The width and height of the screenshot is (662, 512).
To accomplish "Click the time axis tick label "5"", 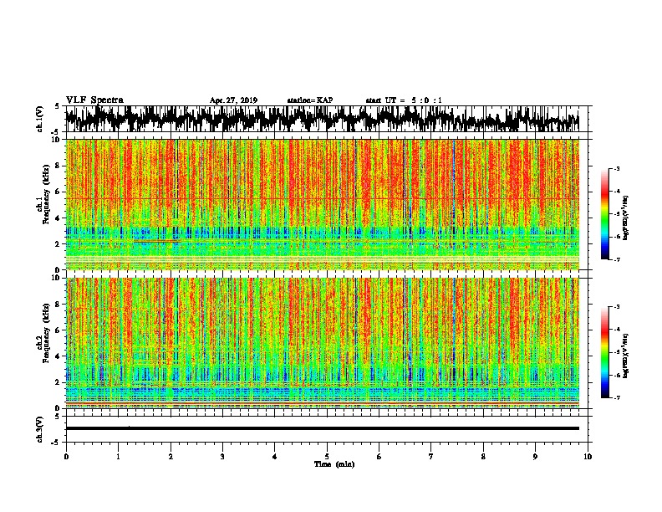I will 327,457.
